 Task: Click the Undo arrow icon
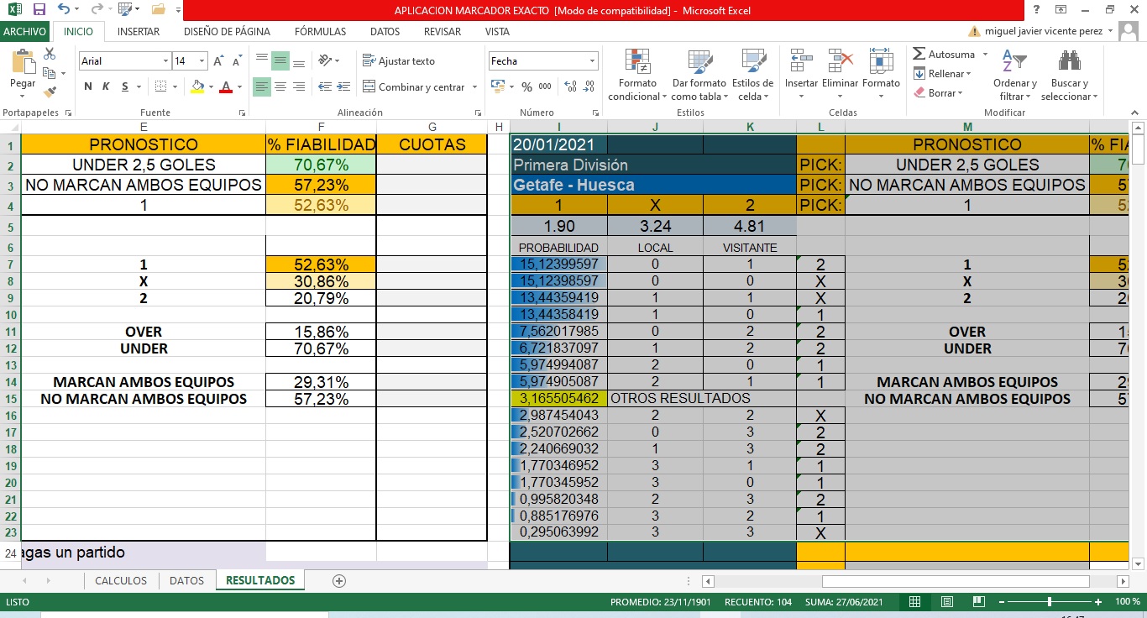64,10
